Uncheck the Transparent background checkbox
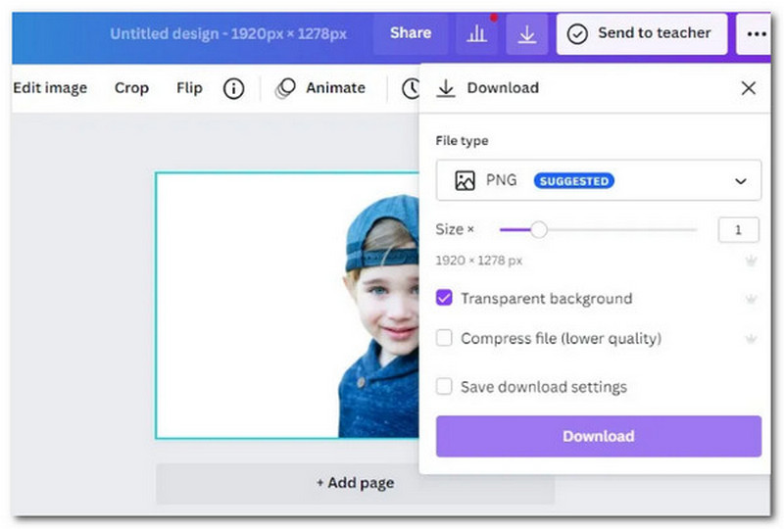This screenshot has width=784, height=529. coord(444,299)
